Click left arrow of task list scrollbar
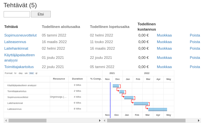The image size is (203, 123). pyautogui.click(x=6, y=121)
